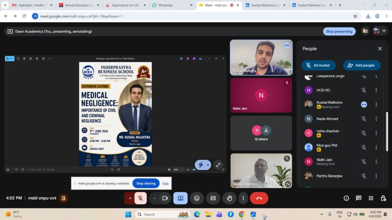This screenshot has width=392, height=220.
Task: Switch to the WhatsApp browser tab
Action: tap(173, 5)
